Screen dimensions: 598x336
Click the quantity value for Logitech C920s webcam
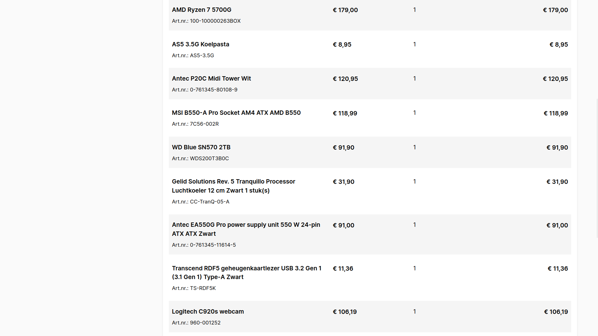(x=414, y=312)
